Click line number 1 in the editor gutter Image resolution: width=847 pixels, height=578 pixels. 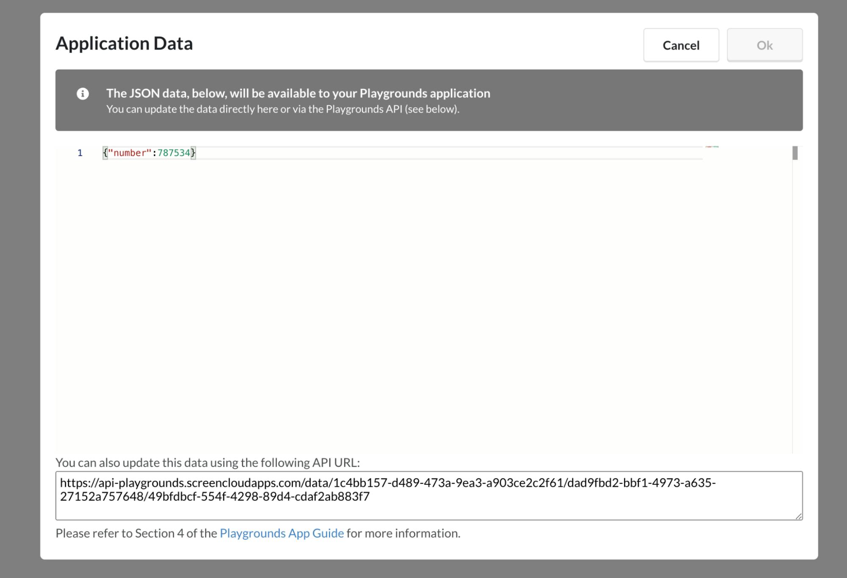point(80,153)
